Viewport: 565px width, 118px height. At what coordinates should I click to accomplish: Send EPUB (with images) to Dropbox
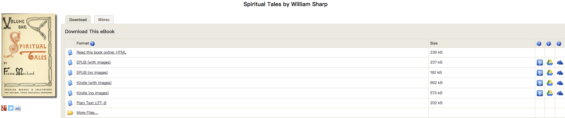click(540, 62)
